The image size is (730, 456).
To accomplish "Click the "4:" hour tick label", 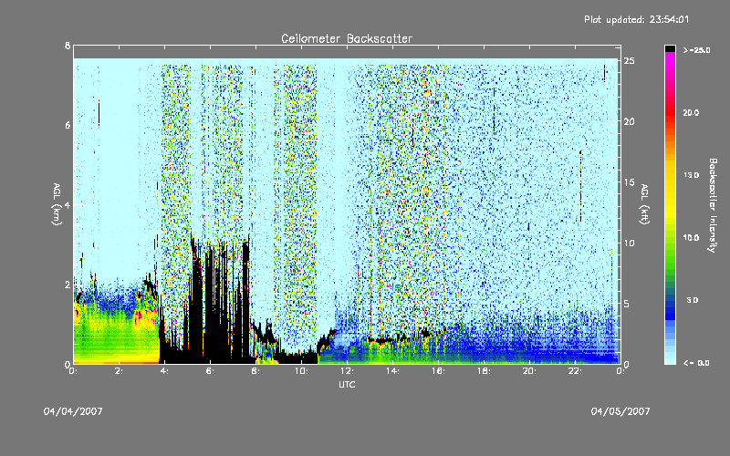I will coord(164,371).
